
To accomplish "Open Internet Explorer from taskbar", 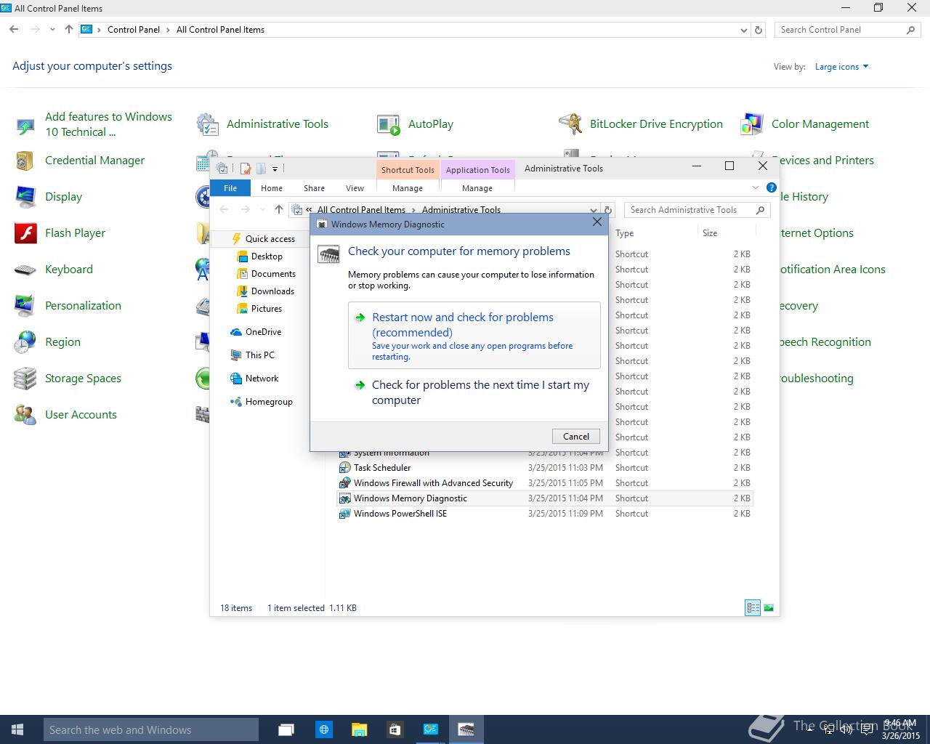I will click(x=323, y=729).
